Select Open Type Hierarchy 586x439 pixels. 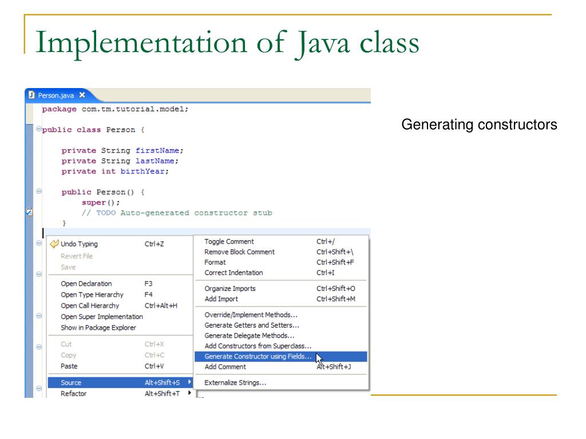click(120, 294)
